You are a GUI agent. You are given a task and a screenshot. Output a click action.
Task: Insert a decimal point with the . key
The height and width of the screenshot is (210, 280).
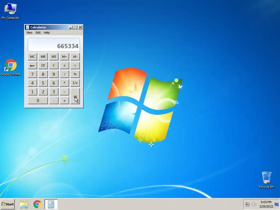[x=54, y=101]
